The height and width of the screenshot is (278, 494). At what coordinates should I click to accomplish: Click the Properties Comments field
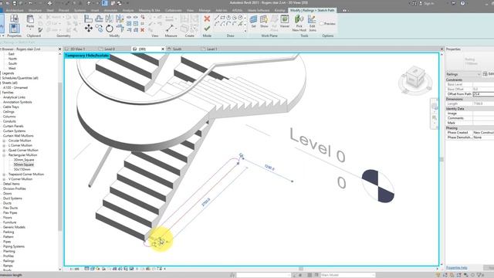[483, 118]
